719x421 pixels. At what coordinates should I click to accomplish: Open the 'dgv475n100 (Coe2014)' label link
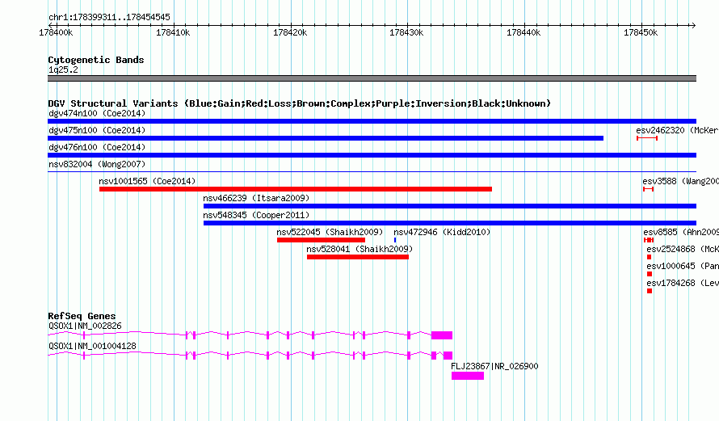(x=97, y=130)
